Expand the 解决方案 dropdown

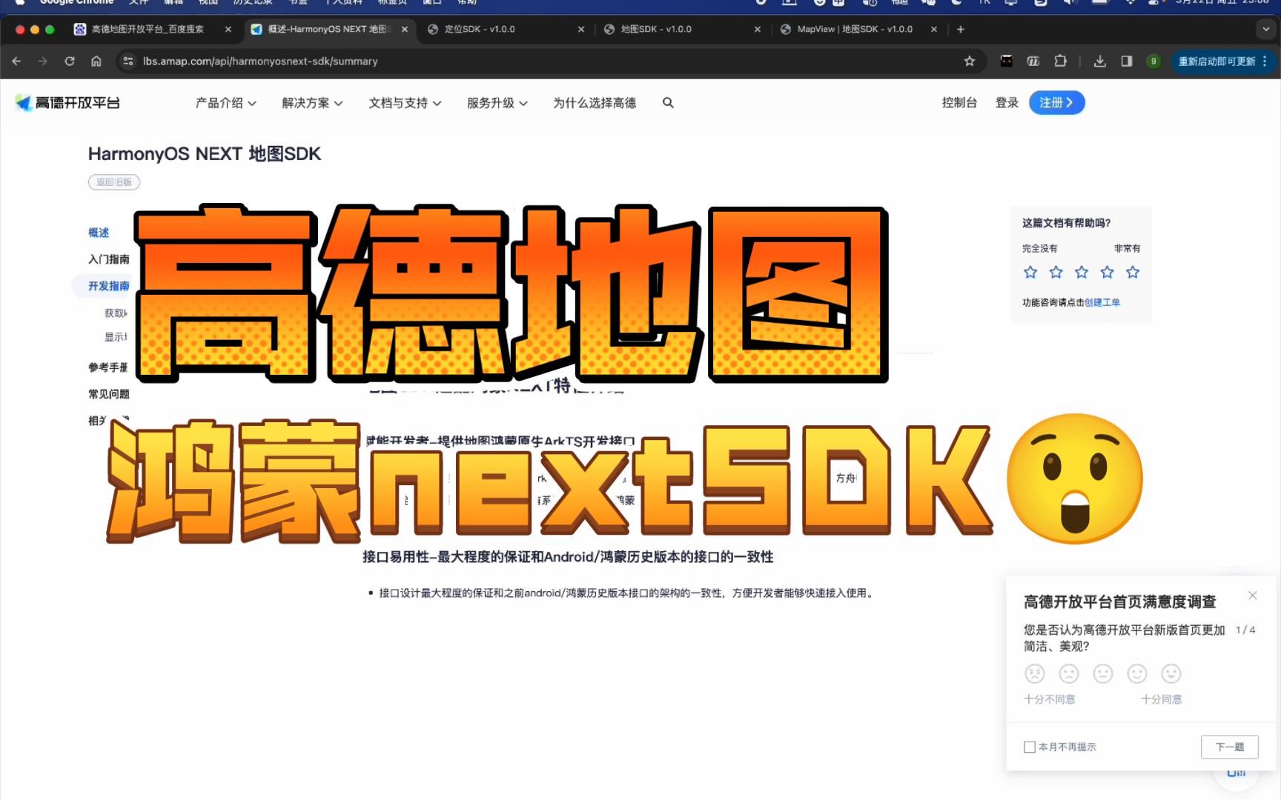pos(312,103)
